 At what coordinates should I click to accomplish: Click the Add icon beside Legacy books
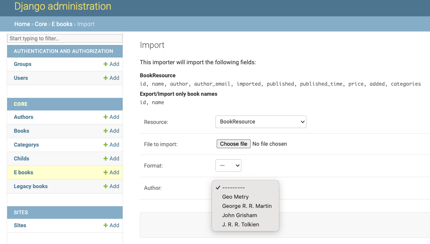(111, 186)
